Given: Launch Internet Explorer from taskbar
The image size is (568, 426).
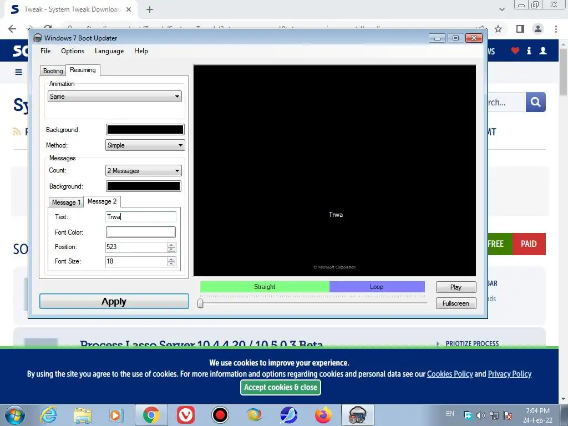Looking at the screenshot, I should [49, 415].
